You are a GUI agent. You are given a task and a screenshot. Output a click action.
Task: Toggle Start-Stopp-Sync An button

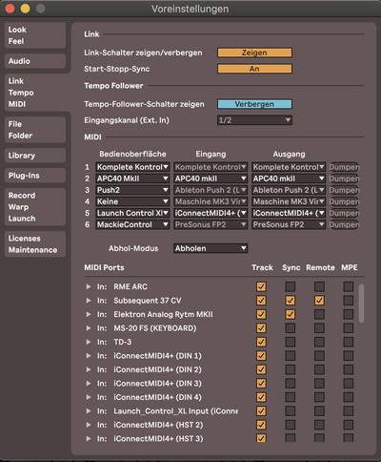click(254, 69)
